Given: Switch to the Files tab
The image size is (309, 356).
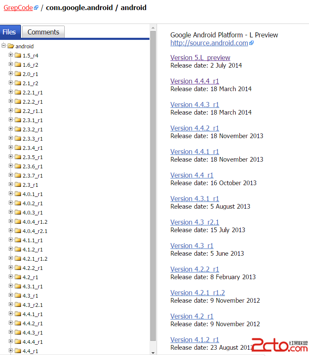Looking at the screenshot, I should 10,32.
